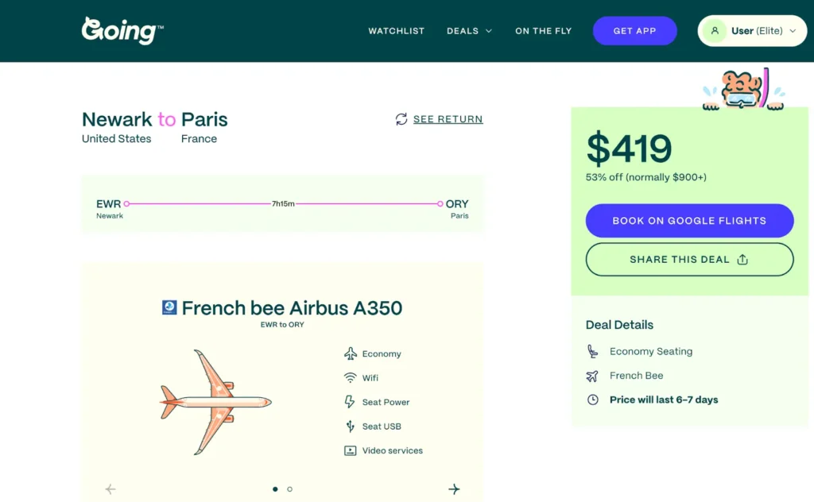The width and height of the screenshot is (814, 502).
Task: Click the French bee airline logo
Action: 169,308
